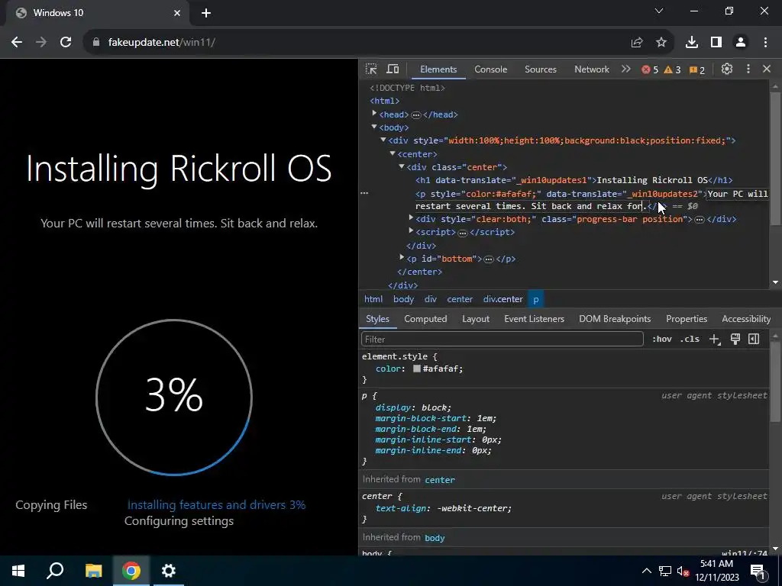The height and width of the screenshot is (586, 782).
Task: Open DevTools settings gear
Action: point(727,69)
